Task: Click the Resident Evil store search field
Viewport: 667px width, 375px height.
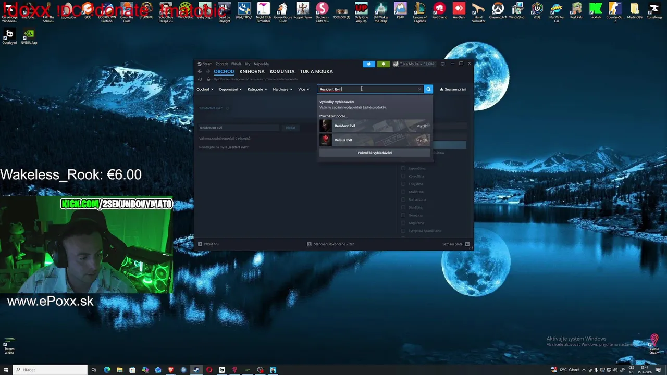Action: click(370, 89)
